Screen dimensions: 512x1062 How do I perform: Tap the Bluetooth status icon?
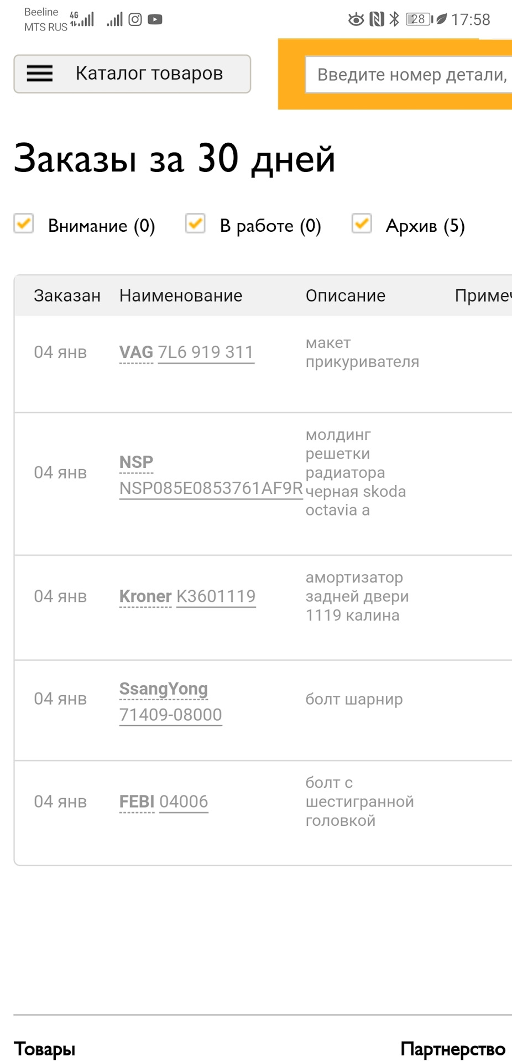[x=394, y=20]
